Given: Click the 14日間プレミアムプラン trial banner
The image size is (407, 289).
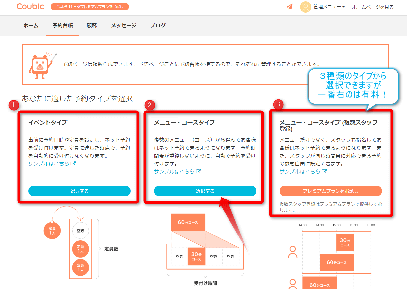Looking at the screenshot, I should click(x=90, y=7).
